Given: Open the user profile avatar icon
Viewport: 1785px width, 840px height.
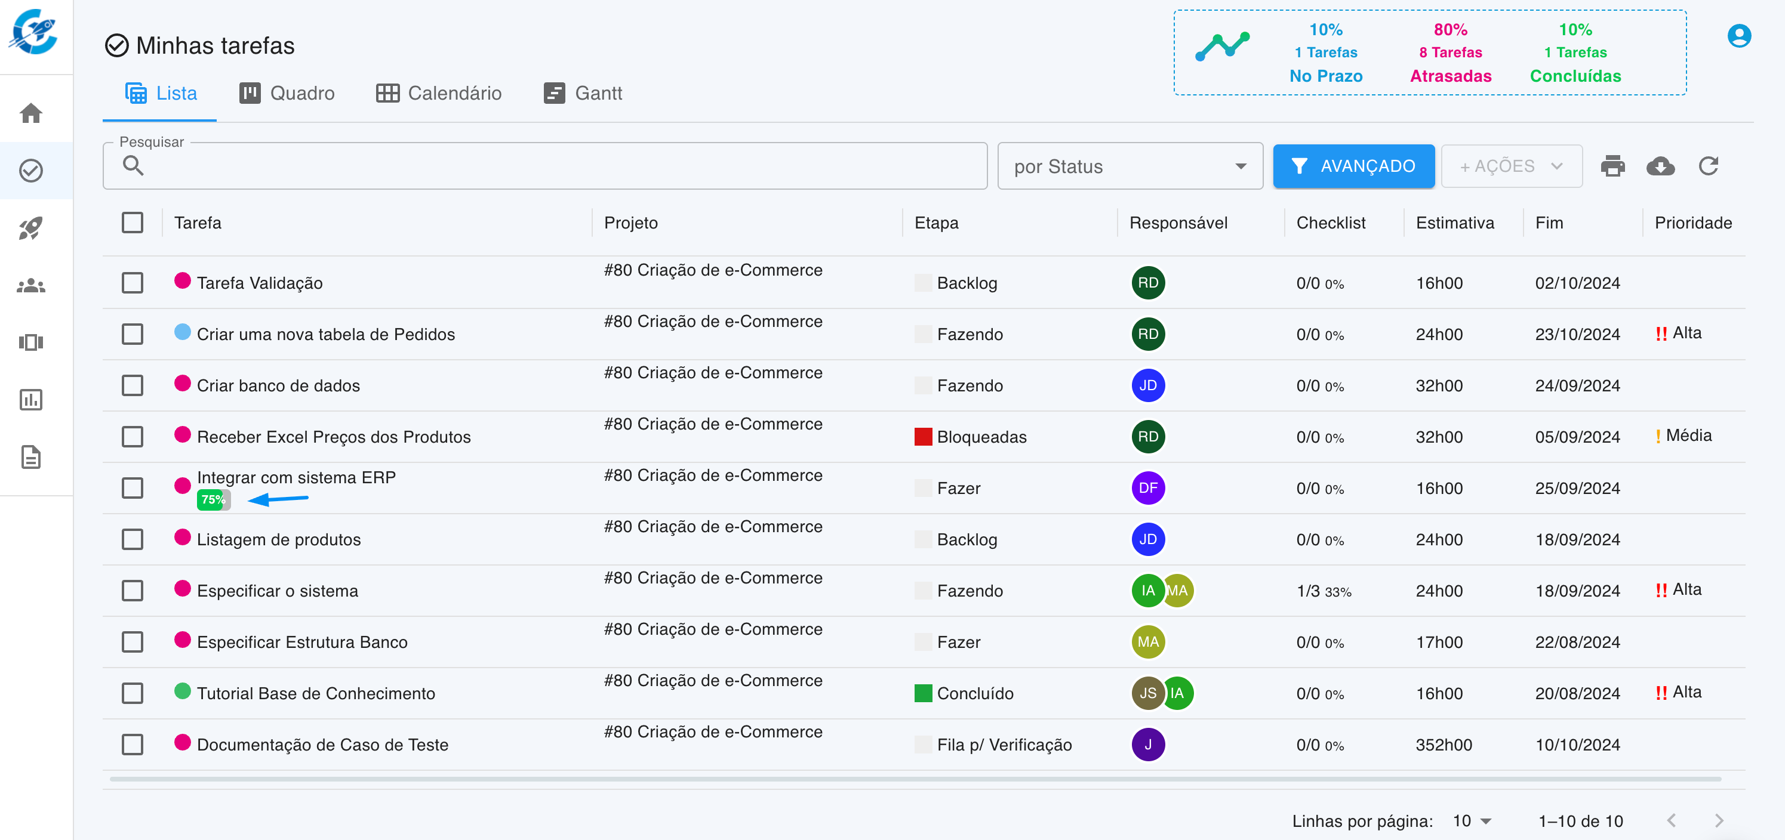Looking at the screenshot, I should coord(1738,36).
